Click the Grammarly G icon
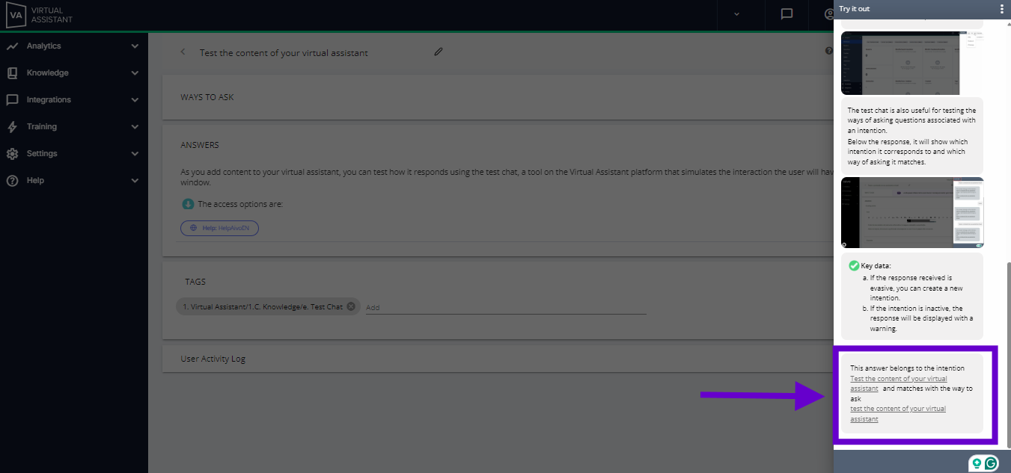 tap(991, 463)
